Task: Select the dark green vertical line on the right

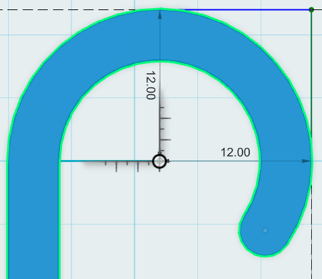Action: tap(311, 74)
